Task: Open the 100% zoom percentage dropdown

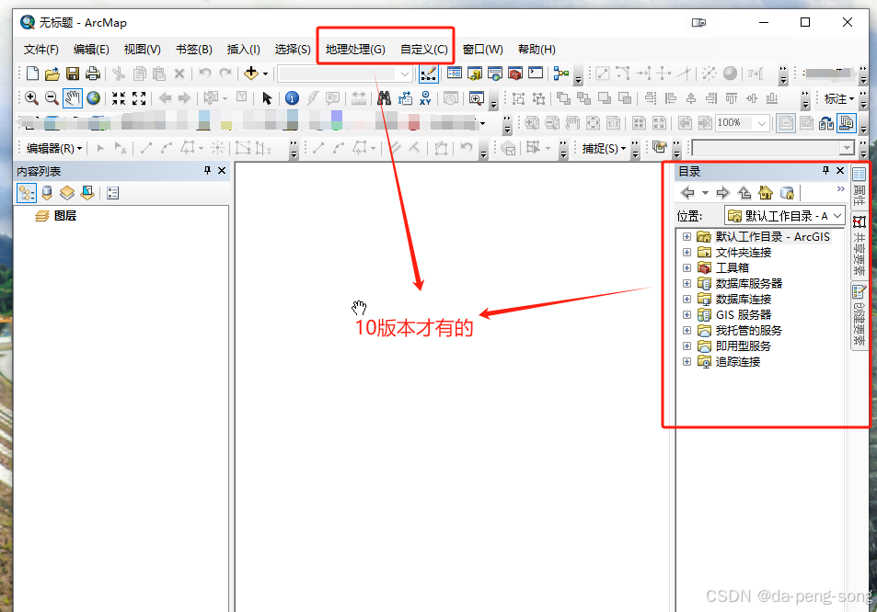Action: (762, 123)
